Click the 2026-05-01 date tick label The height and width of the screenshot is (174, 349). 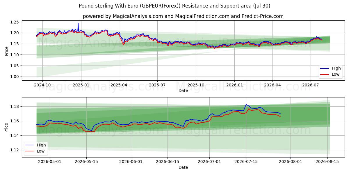point(50,162)
